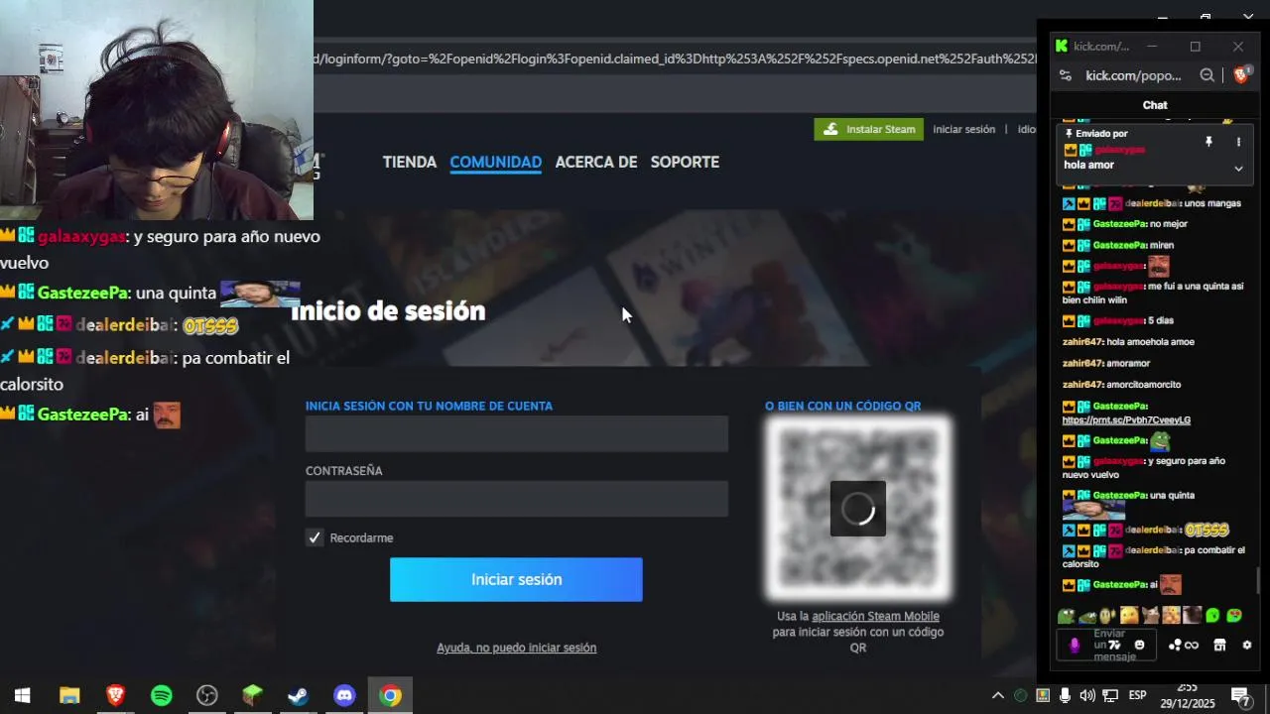Click the zoom magnifier icon in Kick address bar

(x=1206, y=75)
